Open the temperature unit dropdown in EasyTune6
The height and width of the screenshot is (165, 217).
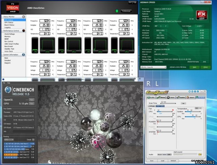(198, 108)
